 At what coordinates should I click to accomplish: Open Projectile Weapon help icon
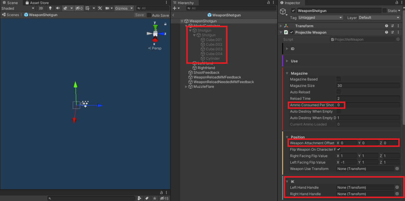[x=387, y=32]
